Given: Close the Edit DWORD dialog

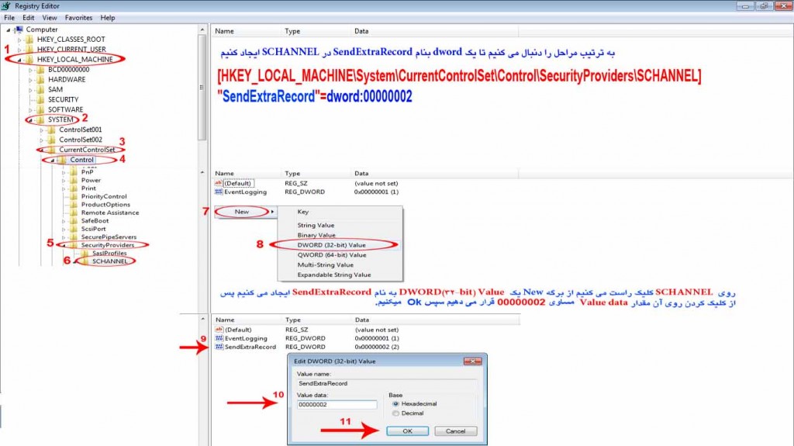Looking at the screenshot, I should 472,361.
